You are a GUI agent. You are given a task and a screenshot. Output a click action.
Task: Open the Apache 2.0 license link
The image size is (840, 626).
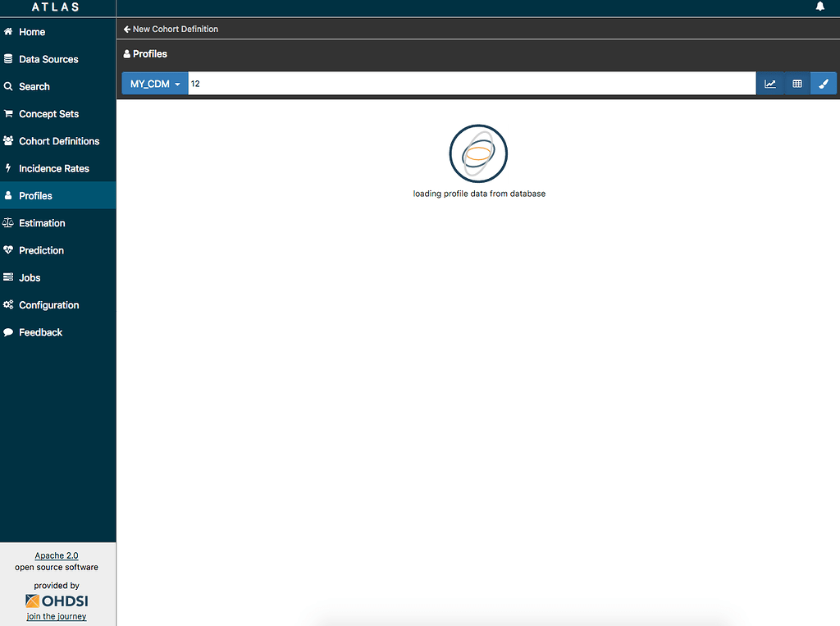[x=56, y=555]
